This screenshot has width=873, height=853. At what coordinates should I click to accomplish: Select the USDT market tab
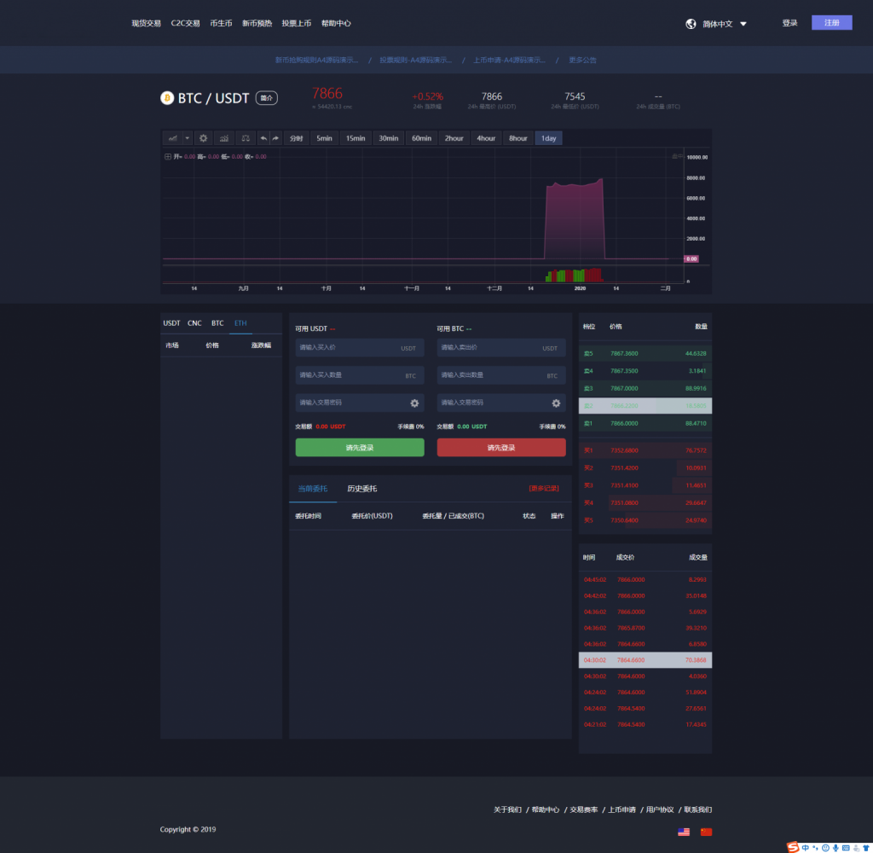click(171, 323)
